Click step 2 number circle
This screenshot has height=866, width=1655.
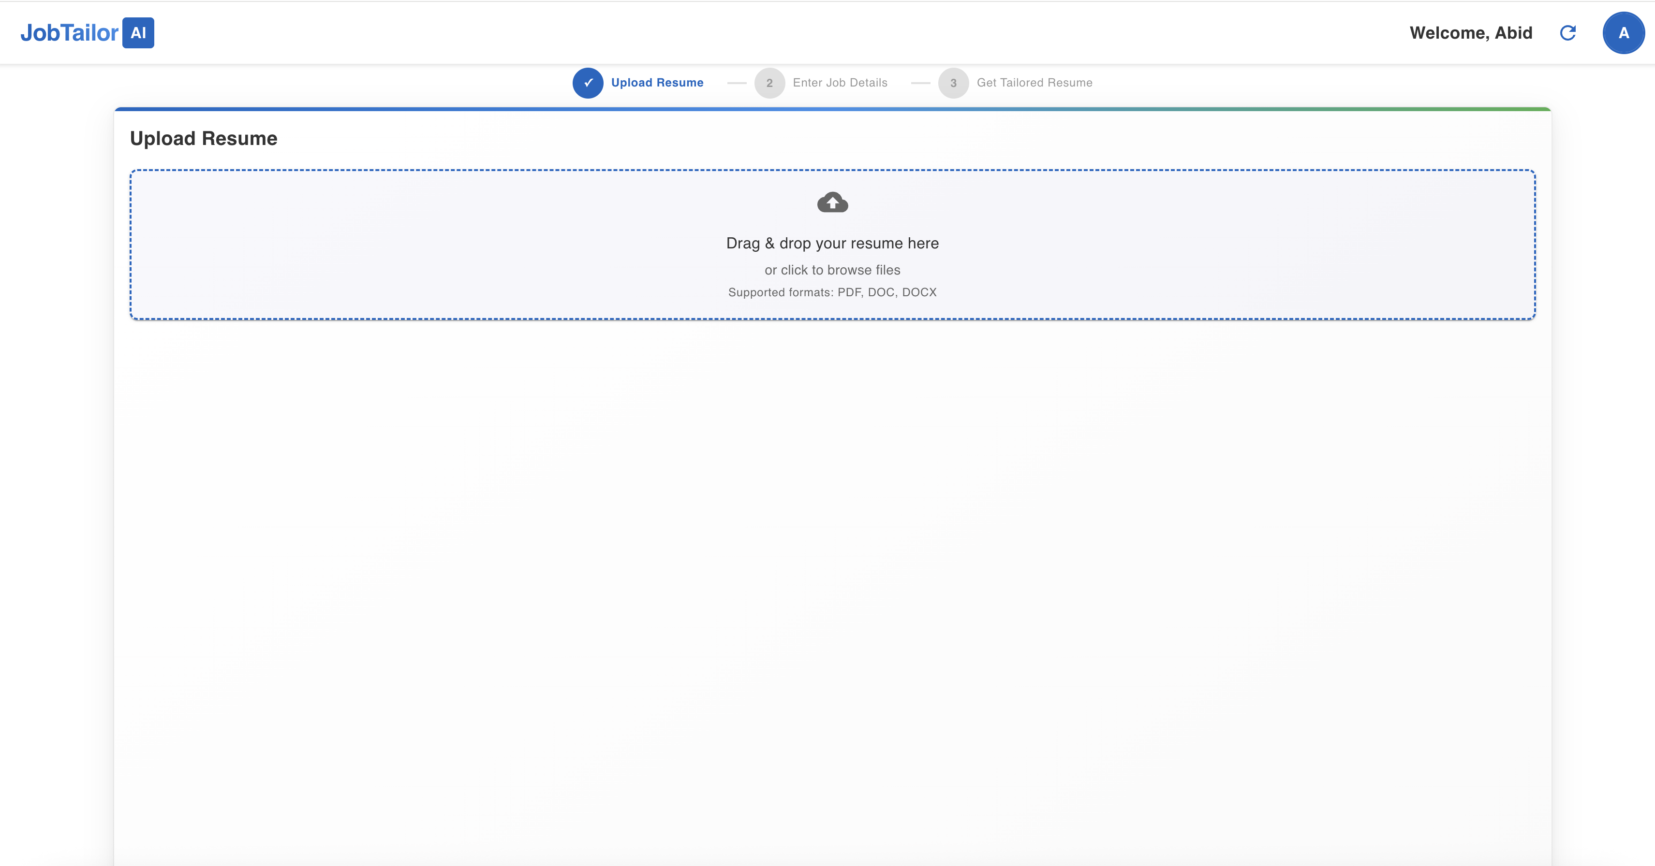click(769, 83)
